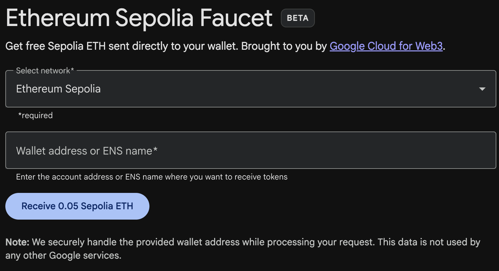The width and height of the screenshot is (499, 271).
Task: Click the Receive 0.05 Sepolia ETH button
Action: (x=77, y=206)
